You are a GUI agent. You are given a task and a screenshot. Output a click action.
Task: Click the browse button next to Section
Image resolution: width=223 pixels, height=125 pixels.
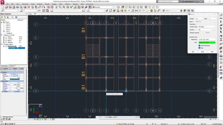tap(215, 30)
